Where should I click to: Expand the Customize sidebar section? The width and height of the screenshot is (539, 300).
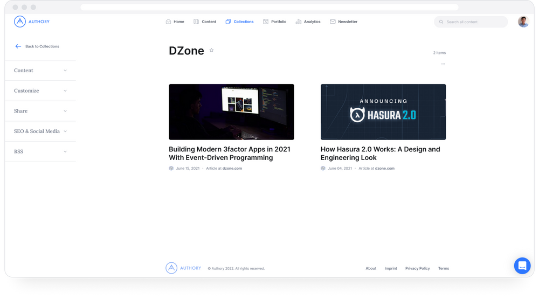pos(40,90)
